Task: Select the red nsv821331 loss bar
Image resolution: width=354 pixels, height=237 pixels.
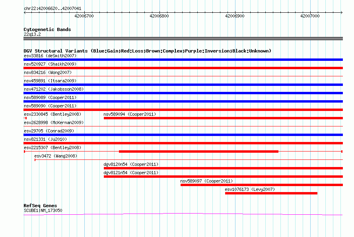Action: coord(183,143)
